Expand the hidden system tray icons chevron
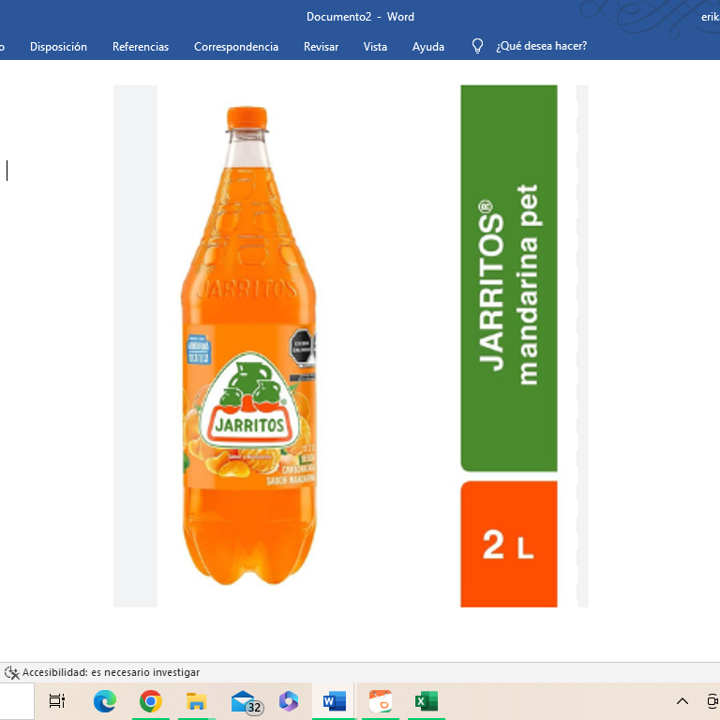 [682, 701]
